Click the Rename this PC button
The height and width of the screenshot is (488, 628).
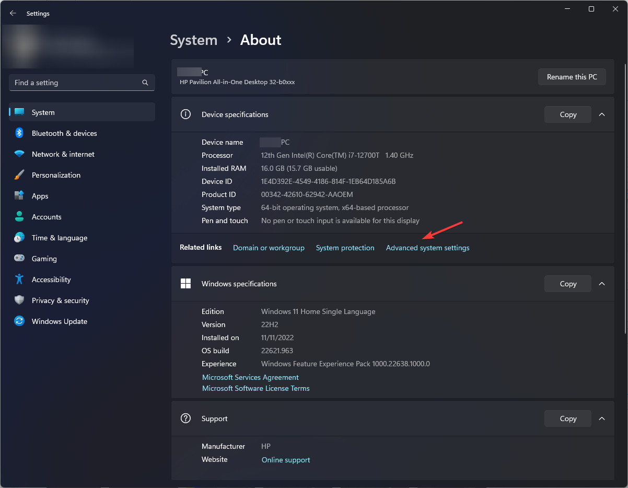572,77
